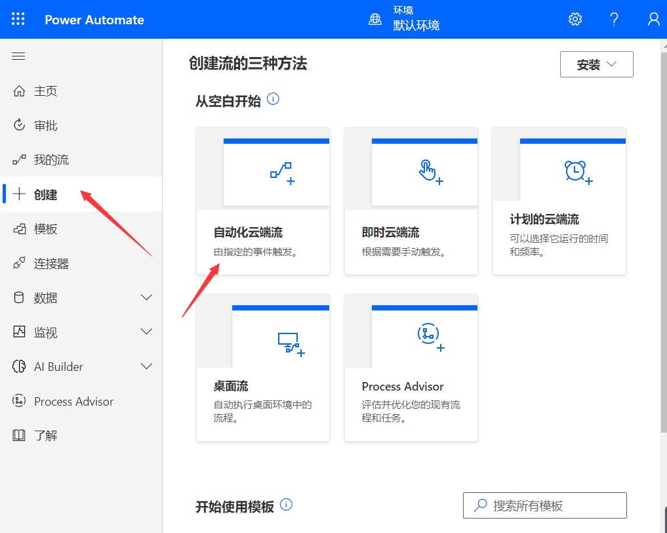Open the Process Advisor card
The width and height of the screenshot is (667, 533).
coord(411,368)
